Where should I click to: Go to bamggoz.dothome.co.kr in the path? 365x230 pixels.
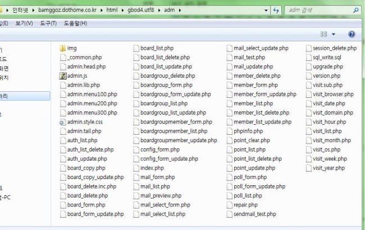click(67, 10)
